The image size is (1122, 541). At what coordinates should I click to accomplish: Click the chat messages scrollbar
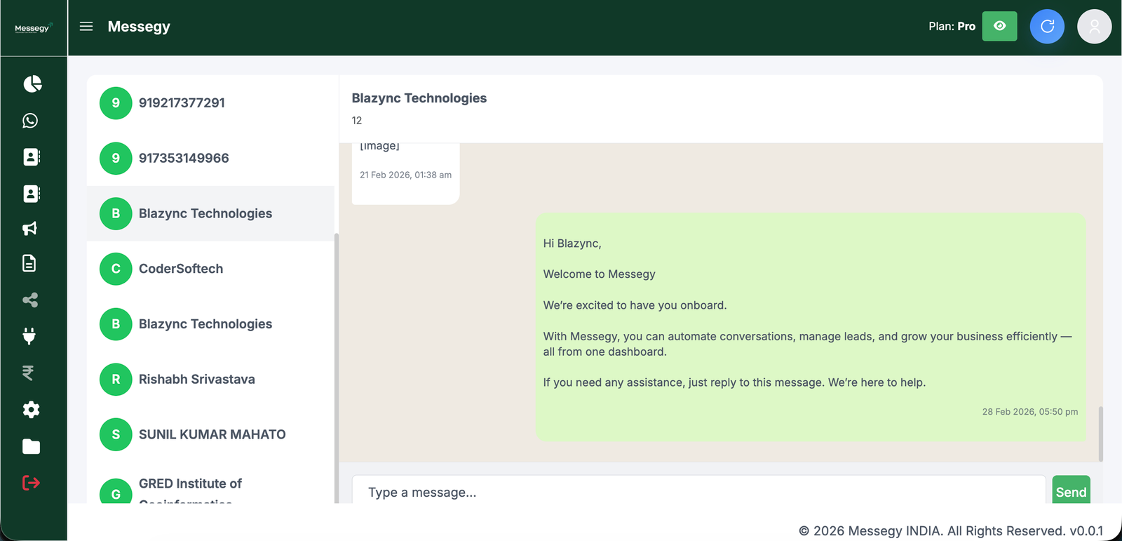coord(1100,434)
